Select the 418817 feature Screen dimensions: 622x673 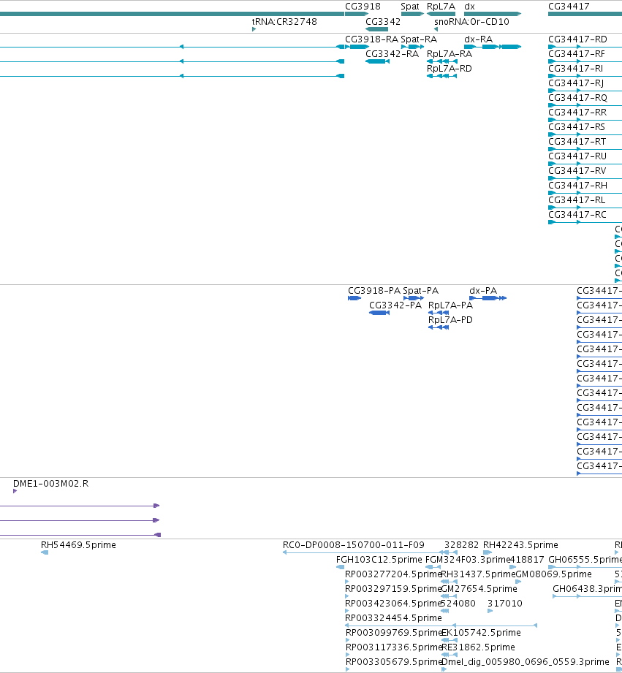click(x=513, y=567)
